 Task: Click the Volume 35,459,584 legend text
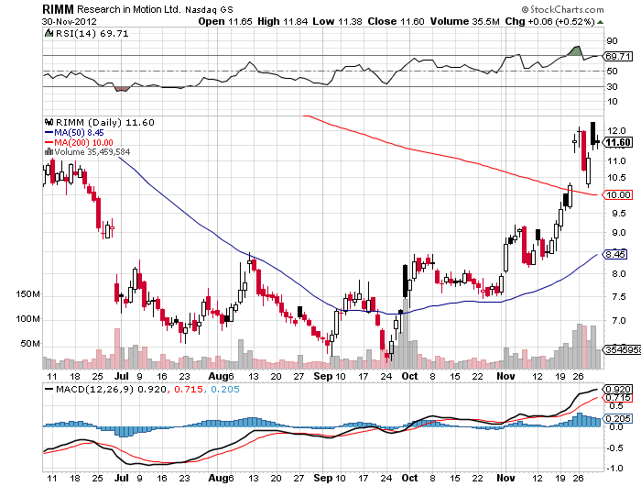[x=92, y=152]
